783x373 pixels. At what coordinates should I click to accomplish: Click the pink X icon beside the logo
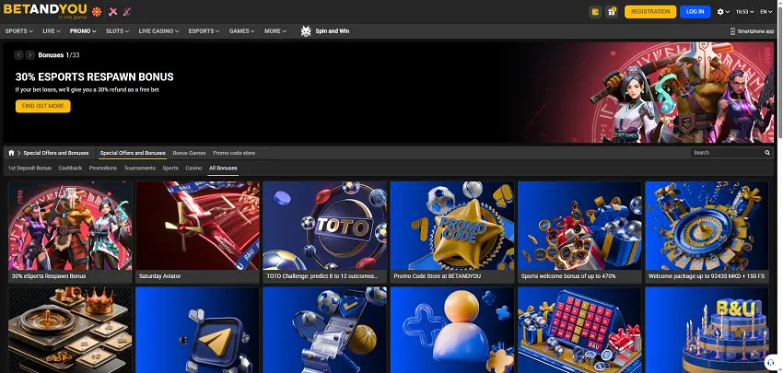(x=113, y=11)
